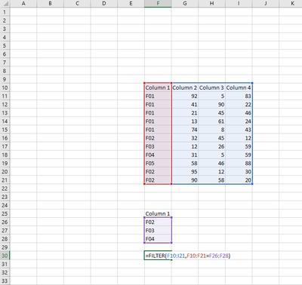Click the formula cell with =FILTER
302x285 pixels.
pyautogui.click(x=158, y=256)
